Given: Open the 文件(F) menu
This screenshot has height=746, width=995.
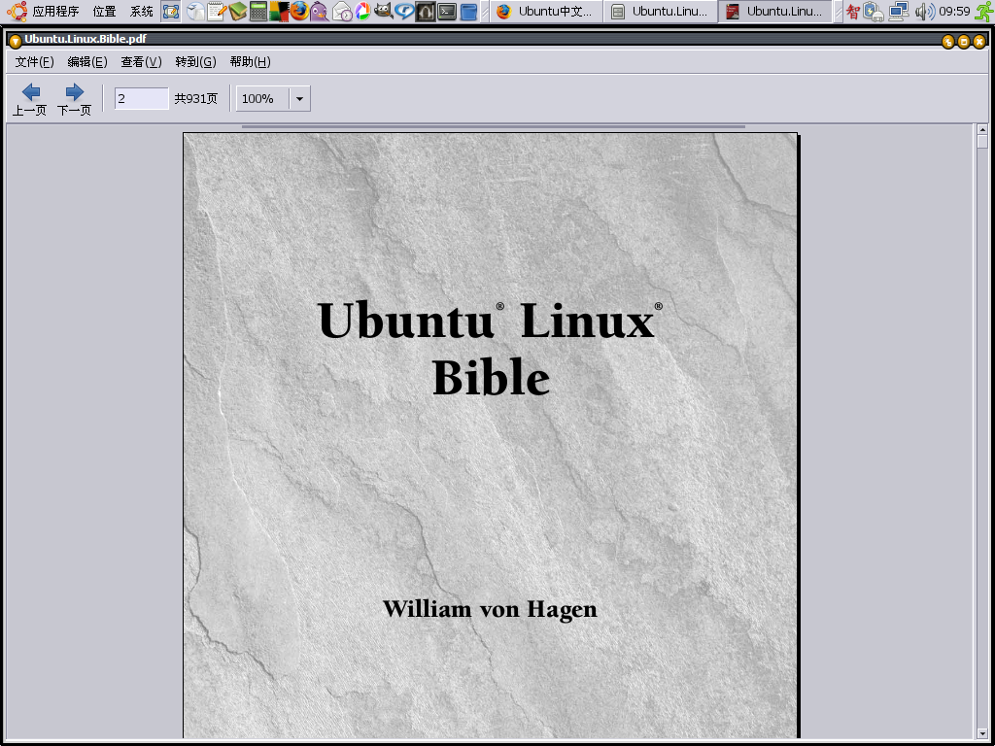Looking at the screenshot, I should coord(34,61).
